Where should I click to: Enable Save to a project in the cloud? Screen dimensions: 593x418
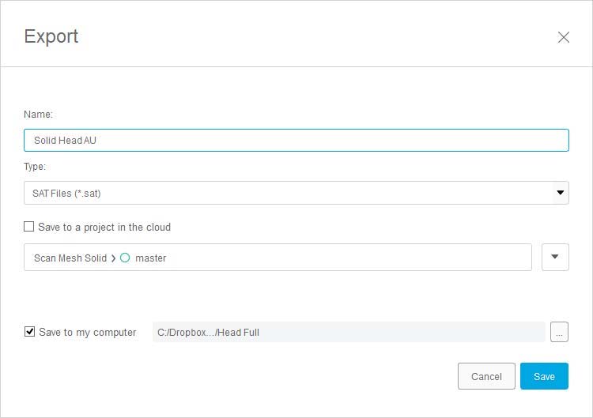28,227
